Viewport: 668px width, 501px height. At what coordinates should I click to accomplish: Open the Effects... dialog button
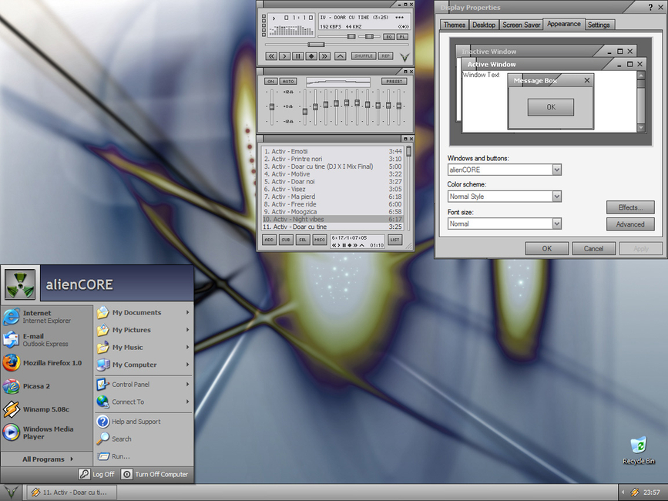(630, 207)
